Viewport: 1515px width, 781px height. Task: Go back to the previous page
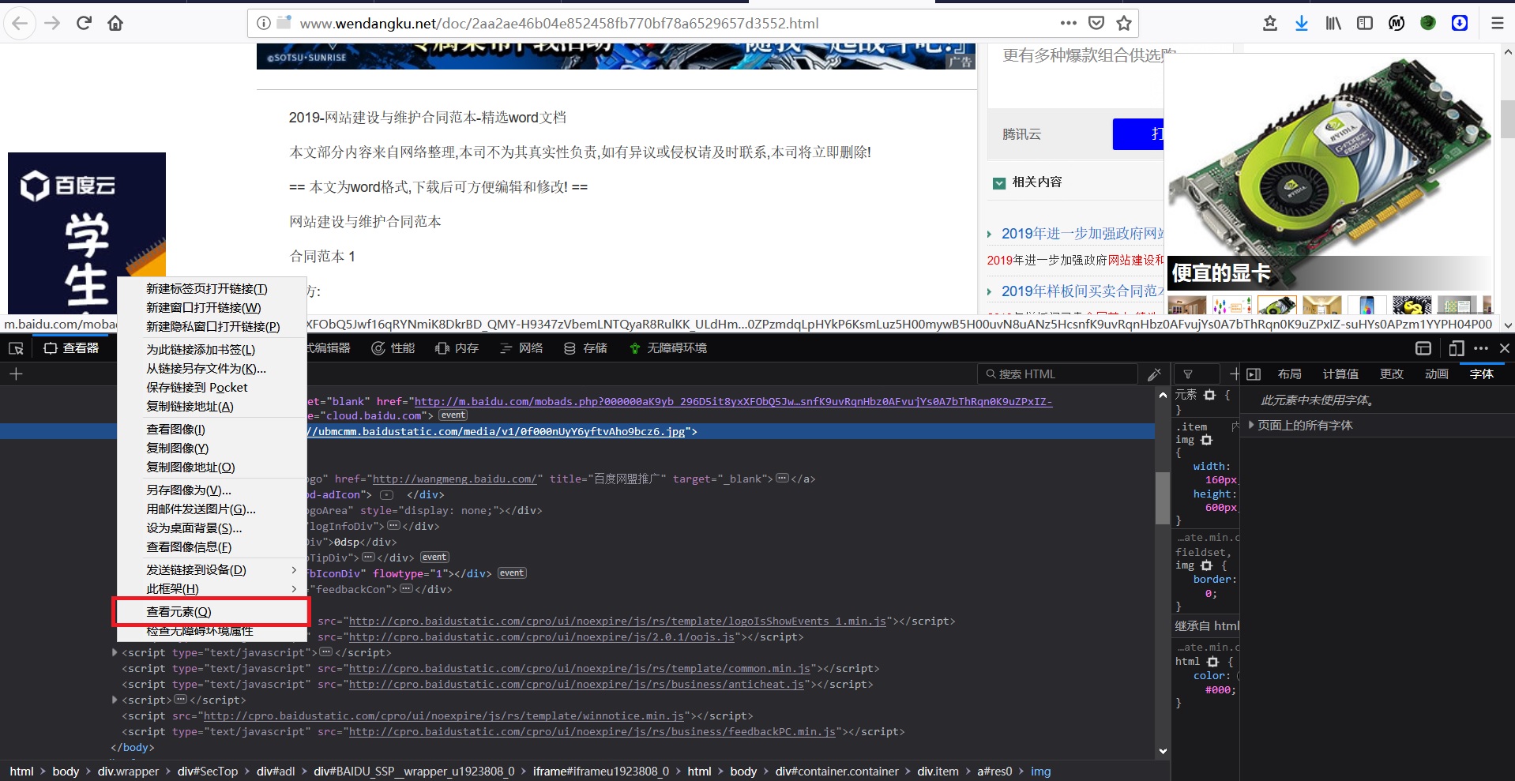pyautogui.click(x=20, y=23)
